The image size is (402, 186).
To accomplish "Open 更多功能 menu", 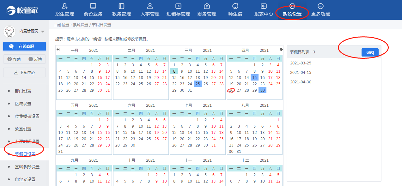I will click(320, 10).
